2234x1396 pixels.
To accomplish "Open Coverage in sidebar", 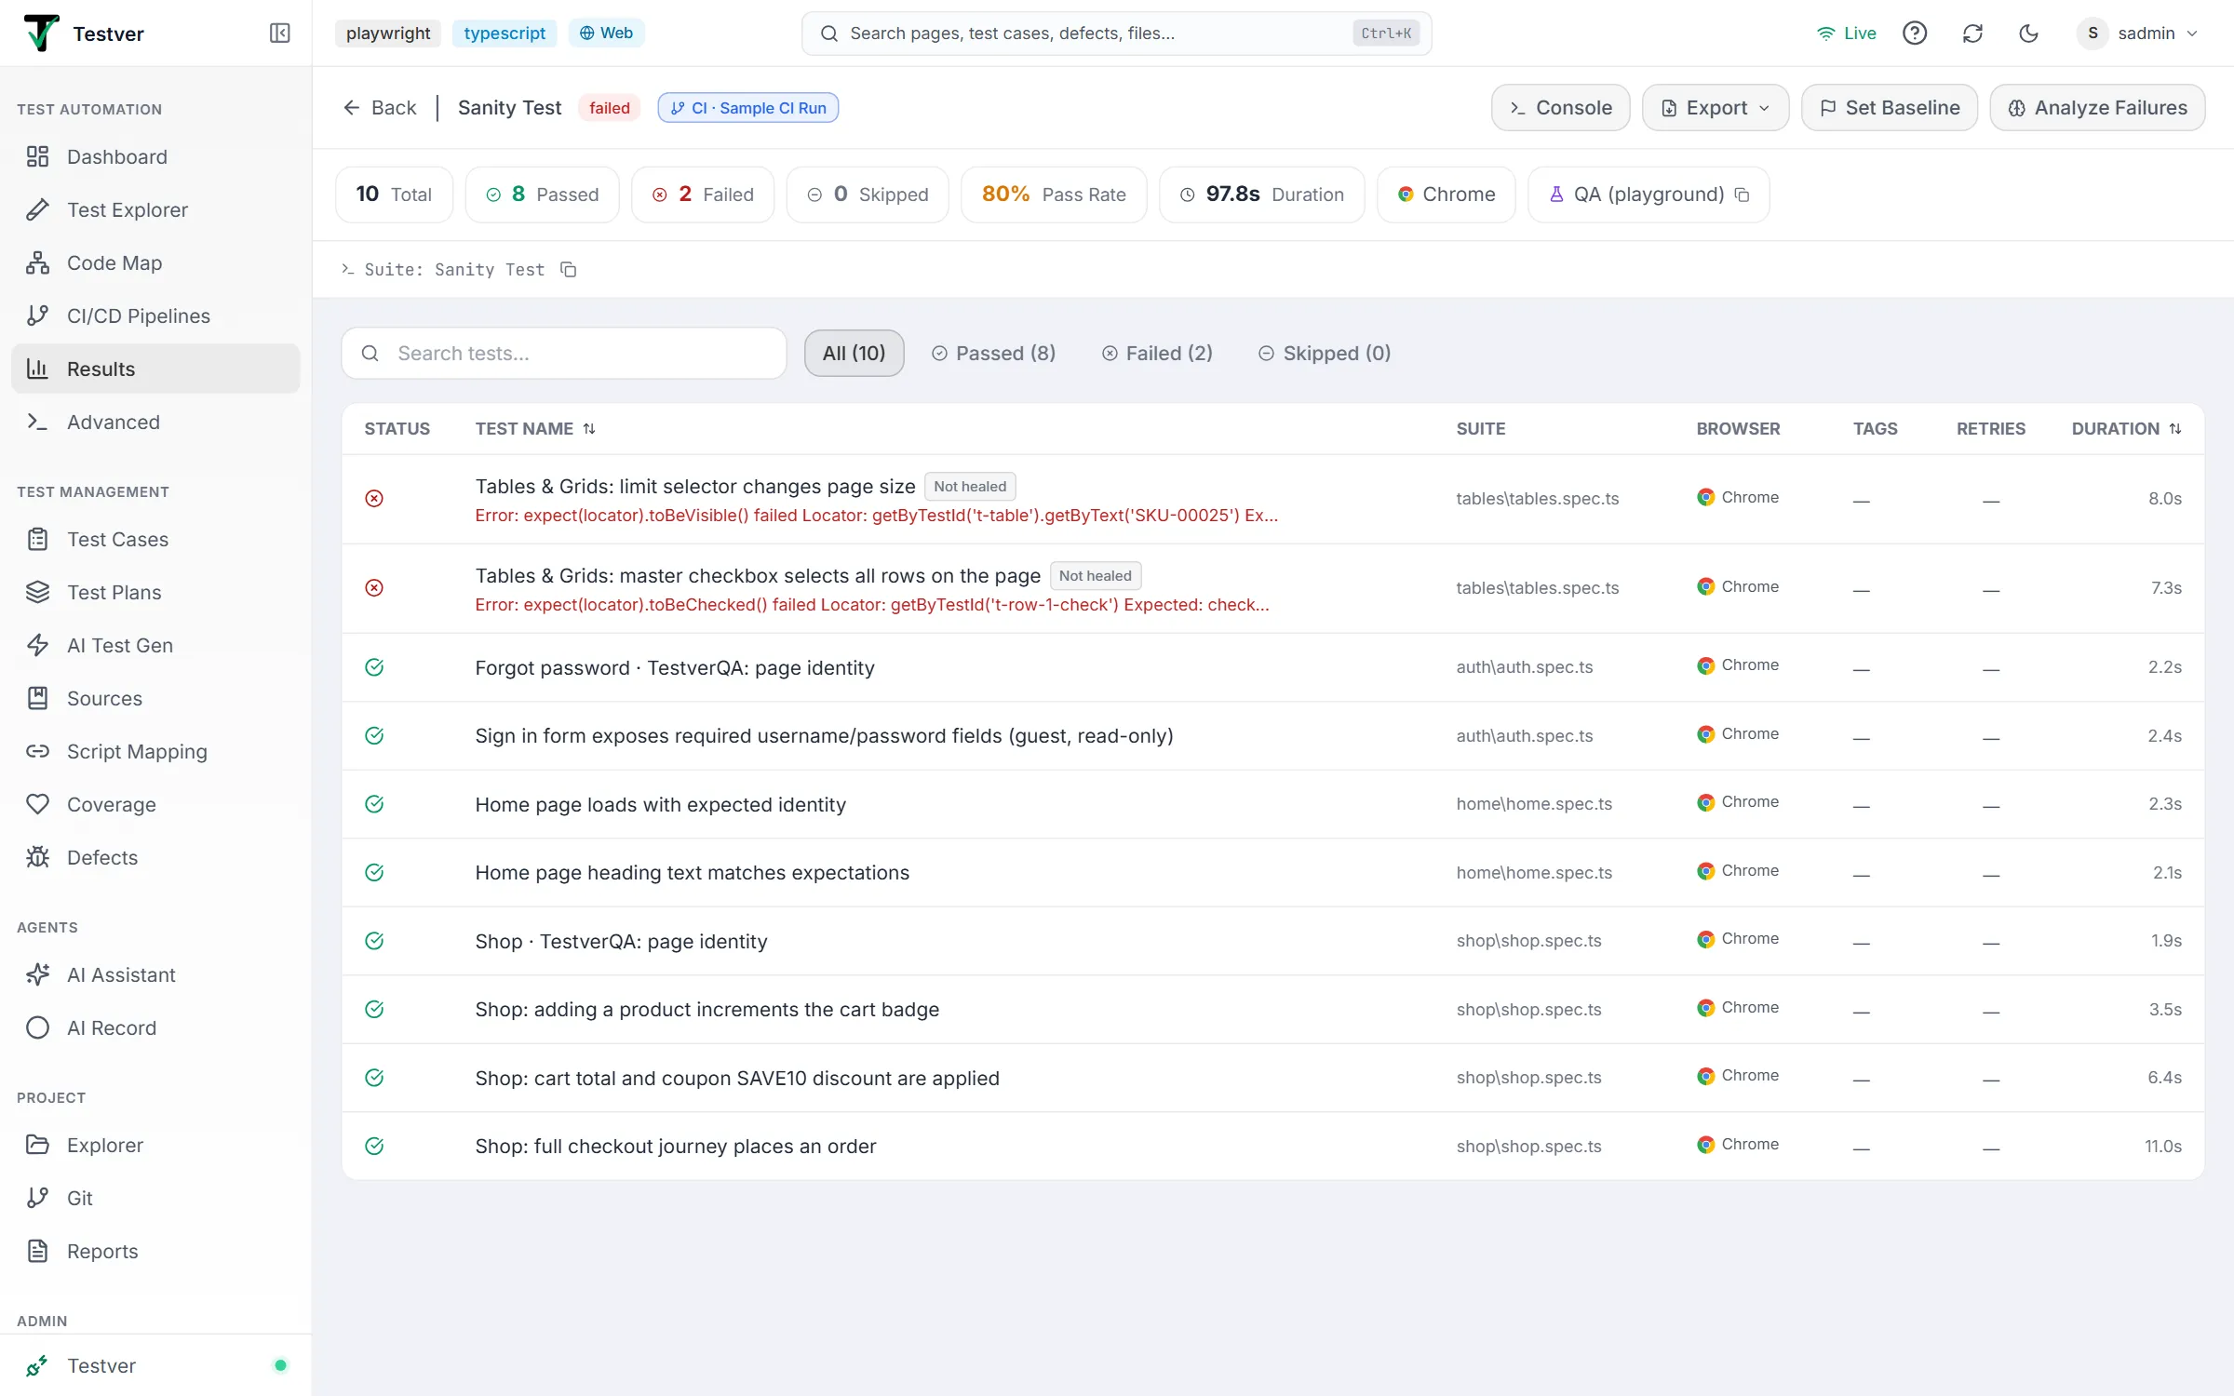I will (x=155, y=804).
